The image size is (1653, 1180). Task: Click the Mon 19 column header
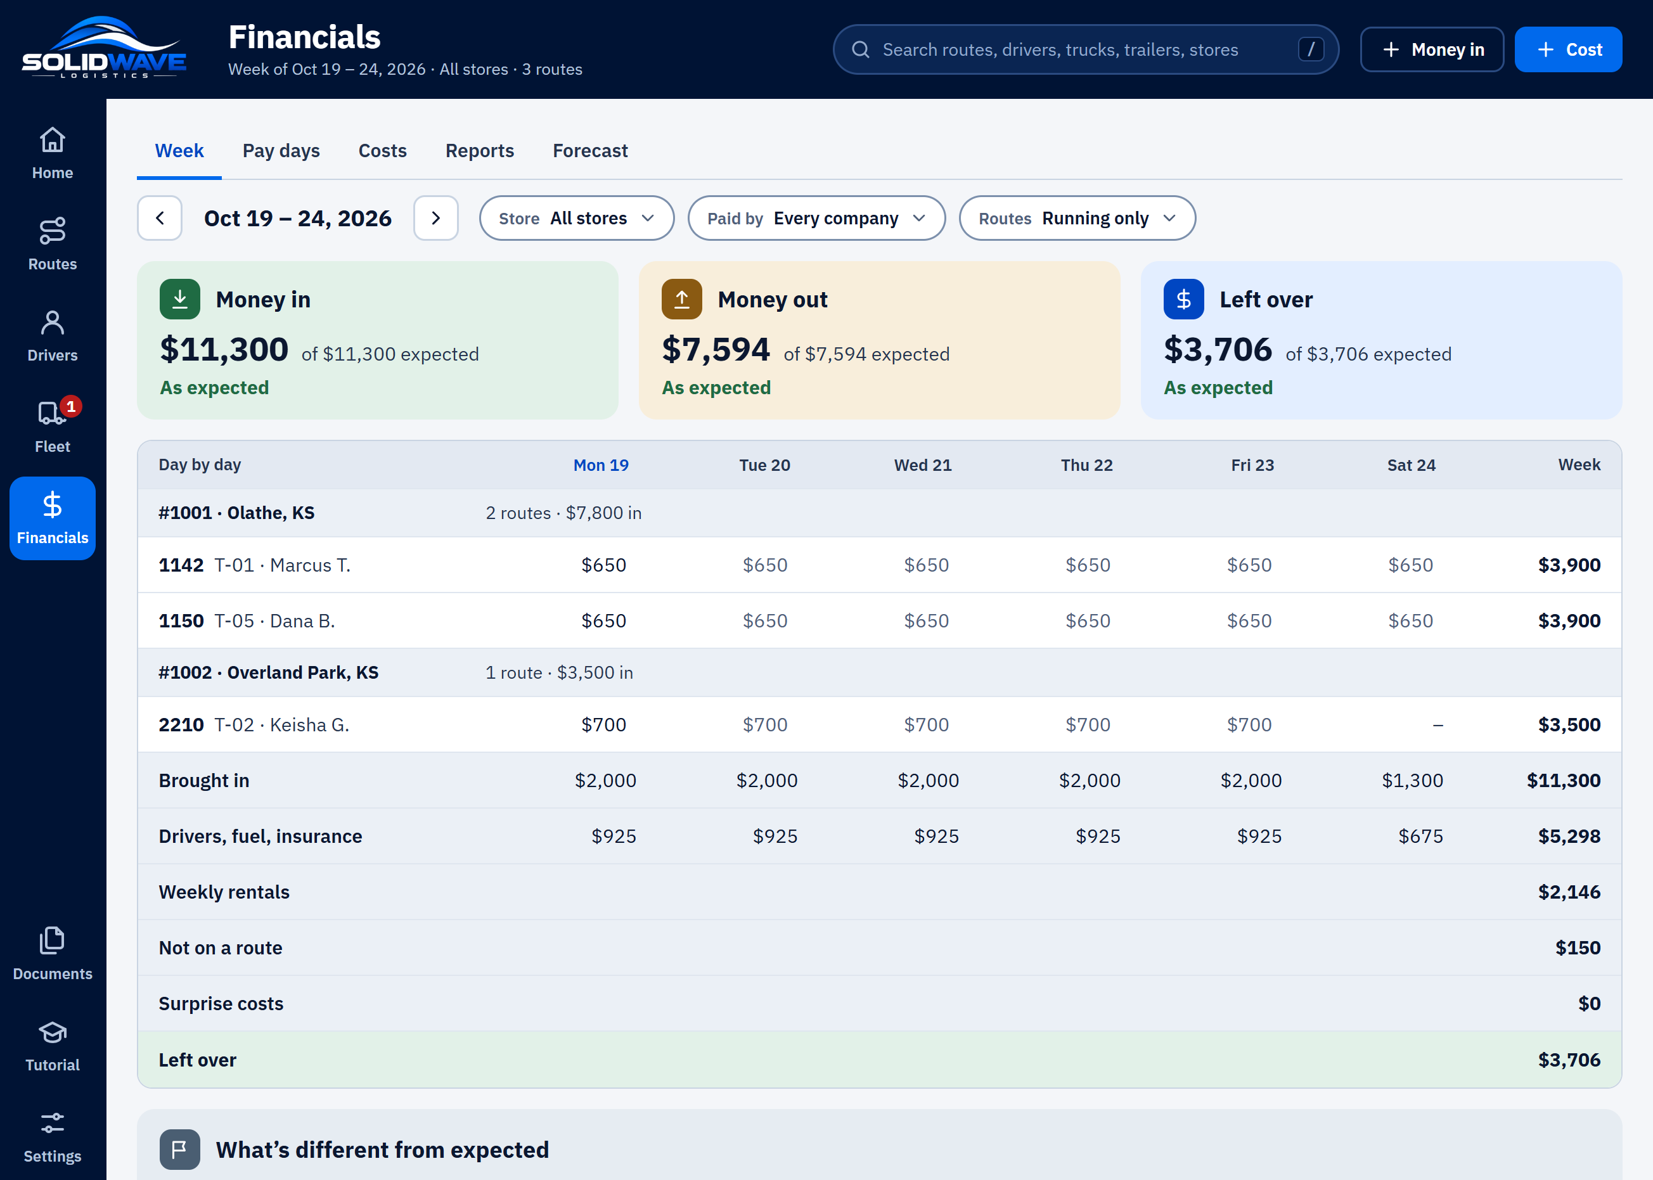pos(601,465)
